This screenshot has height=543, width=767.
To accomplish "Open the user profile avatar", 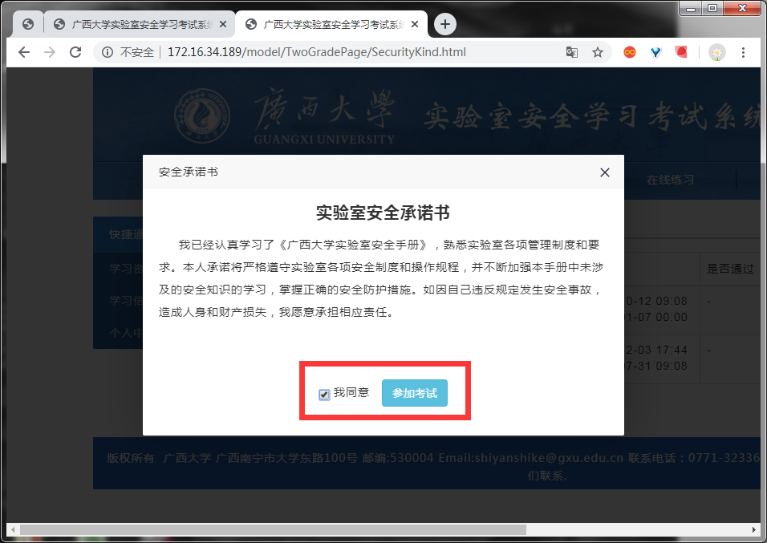I will (716, 52).
